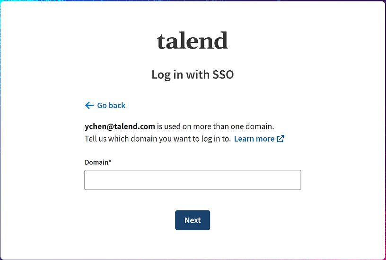Click the required asterisk beside Domain
386x260 pixels.
click(110, 162)
